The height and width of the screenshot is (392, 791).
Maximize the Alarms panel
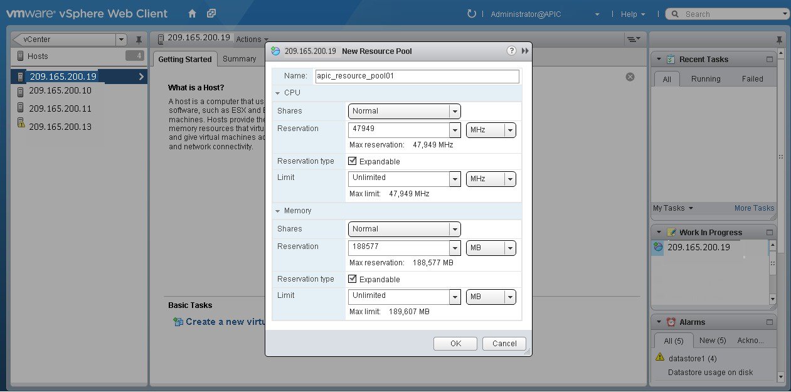[770, 322]
